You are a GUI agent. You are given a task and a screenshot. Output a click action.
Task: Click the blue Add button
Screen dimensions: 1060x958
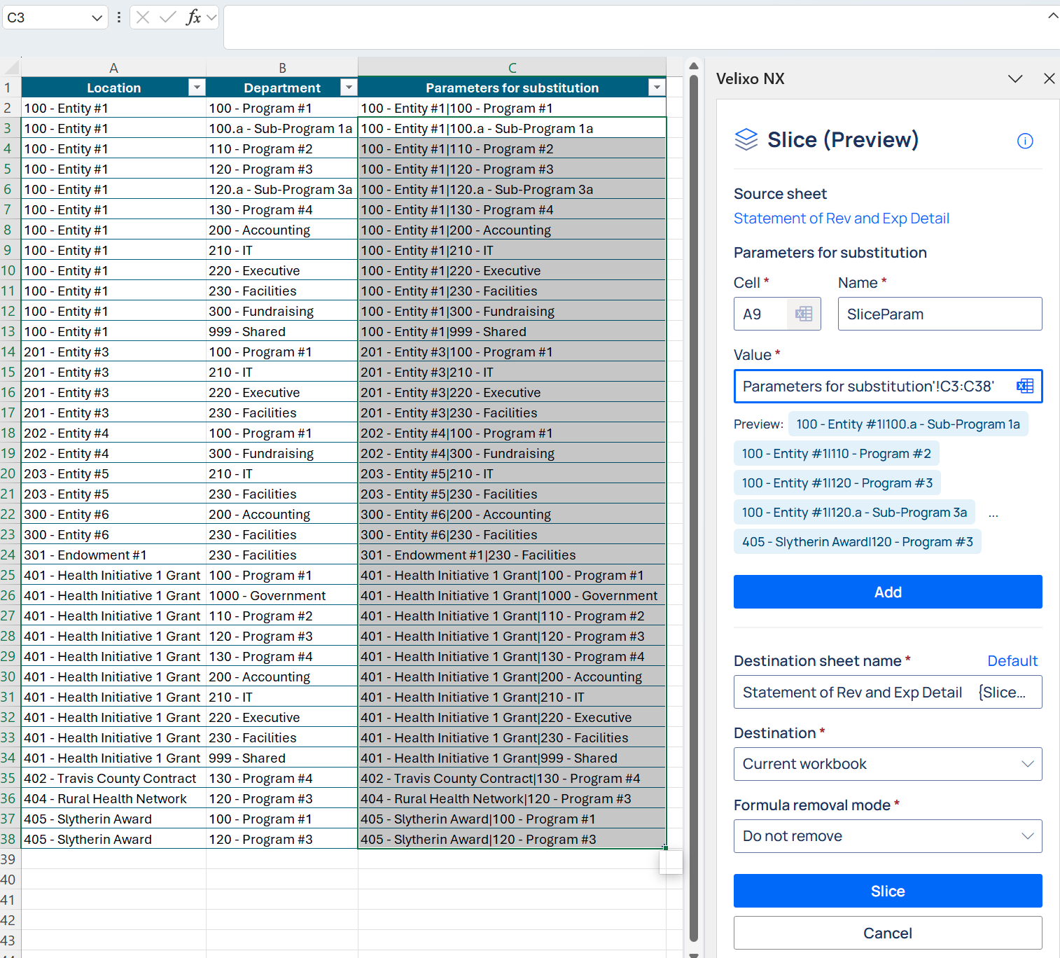(887, 592)
